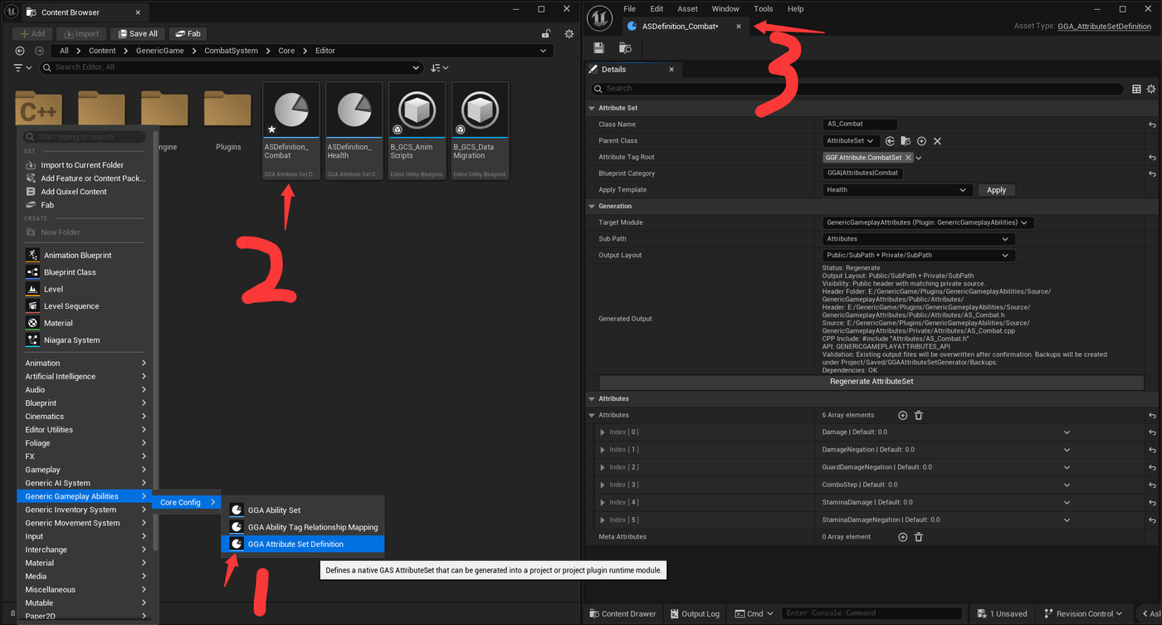Click the Class Name text field

click(x=860, y=125)
